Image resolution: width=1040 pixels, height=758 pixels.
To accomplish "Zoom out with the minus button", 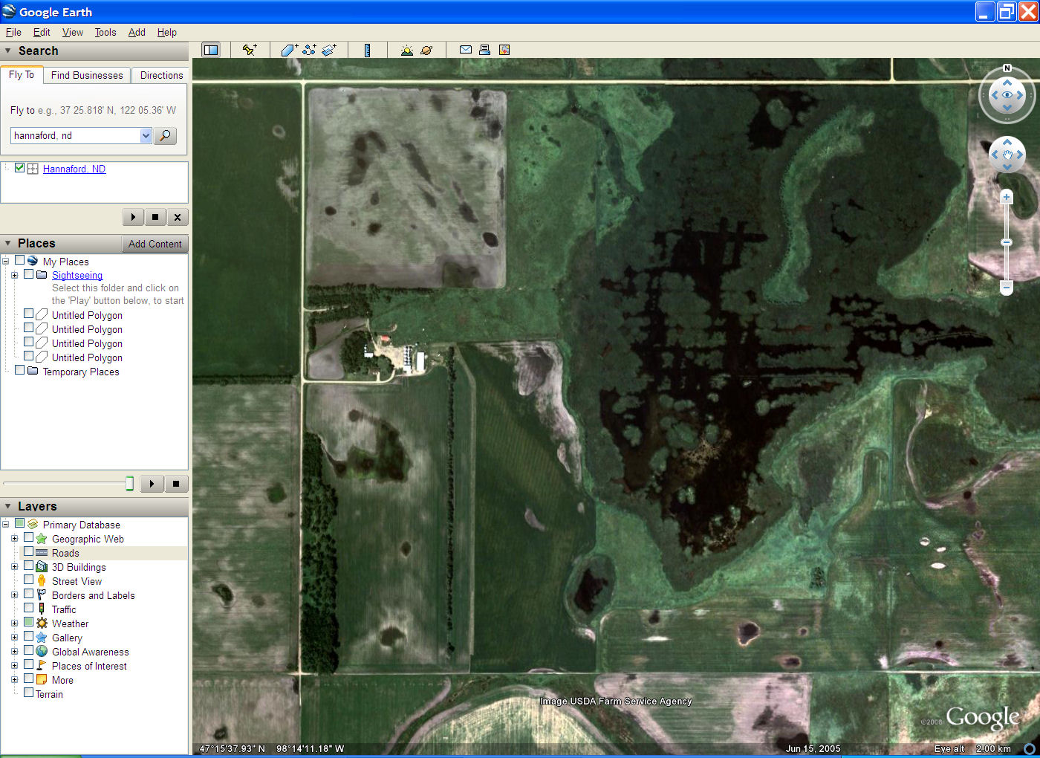I will pos(1007,287).
